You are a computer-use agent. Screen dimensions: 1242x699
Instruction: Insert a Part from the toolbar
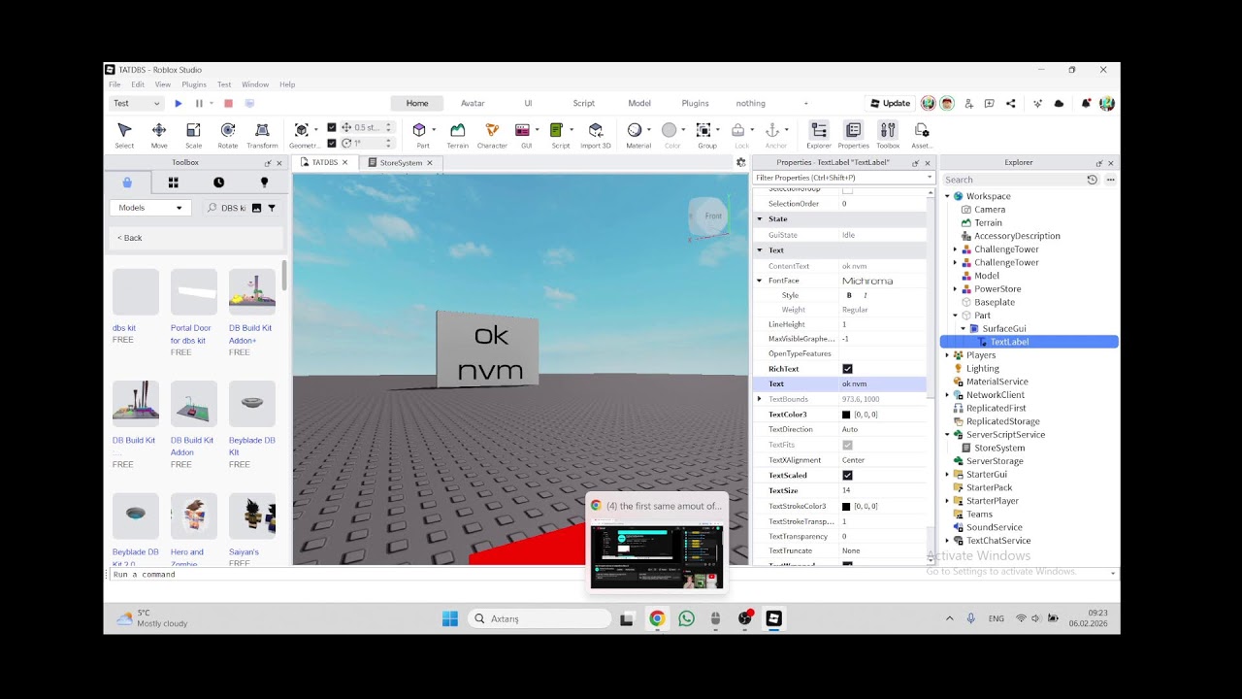click(419, 130)
